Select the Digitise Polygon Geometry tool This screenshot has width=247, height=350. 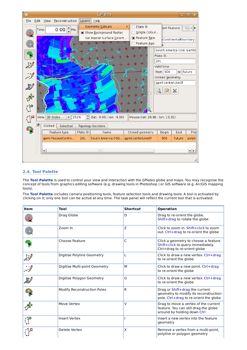[x=30, y=86]
